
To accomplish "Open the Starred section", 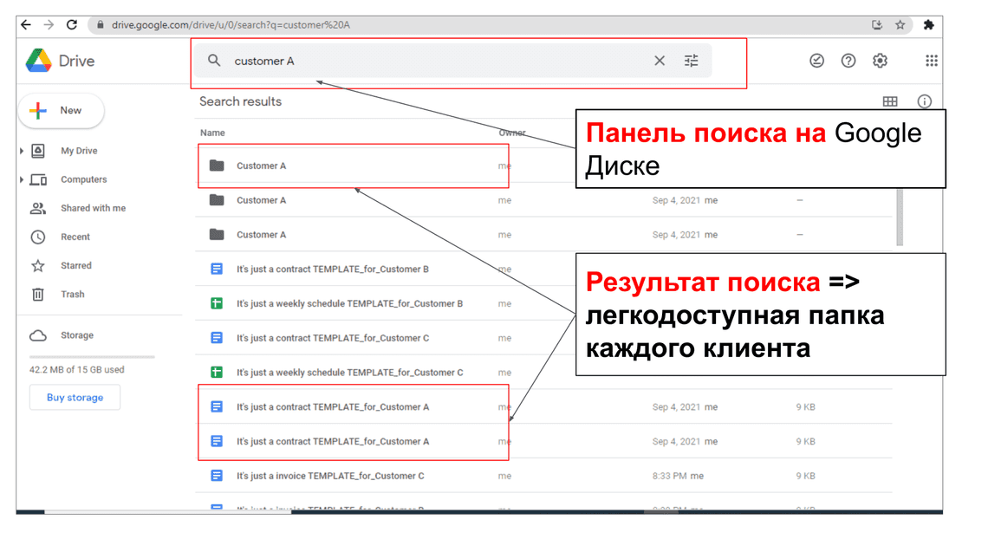I will (75, 266).
